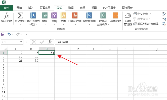Switch to the 页面布局 (Page Layout) tab
167x100 pixels.
45,8
